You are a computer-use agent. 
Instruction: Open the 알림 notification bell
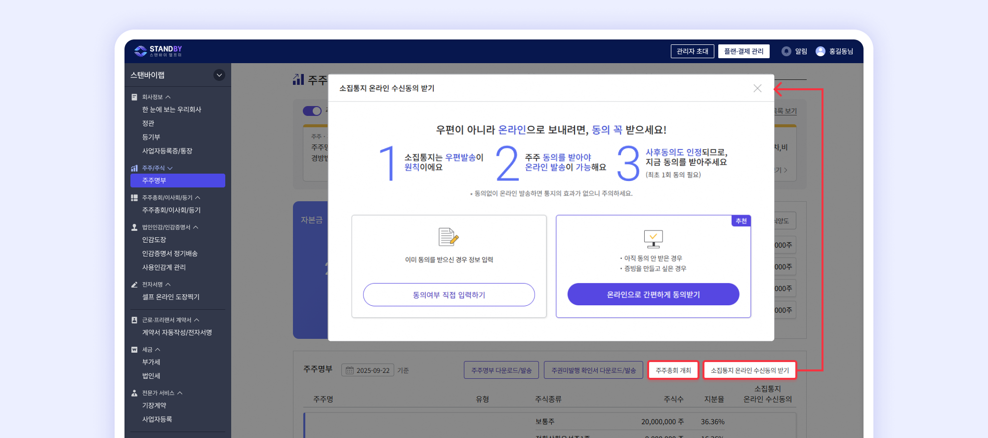click(786, 51)
